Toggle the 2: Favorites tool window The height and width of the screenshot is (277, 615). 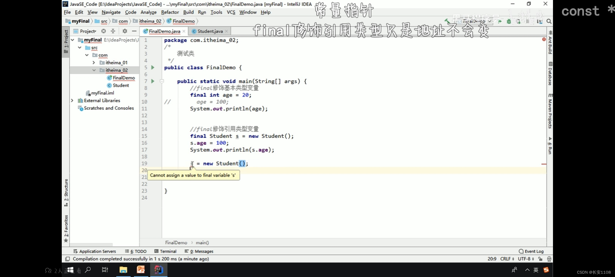pos(66,229)
